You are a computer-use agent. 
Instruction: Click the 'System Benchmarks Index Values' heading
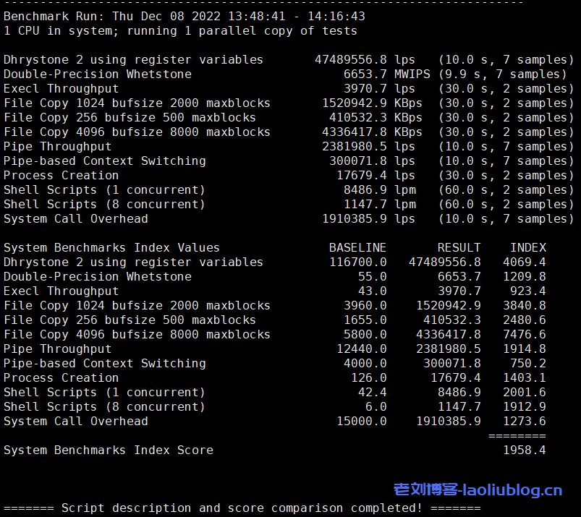click(111, 247)
